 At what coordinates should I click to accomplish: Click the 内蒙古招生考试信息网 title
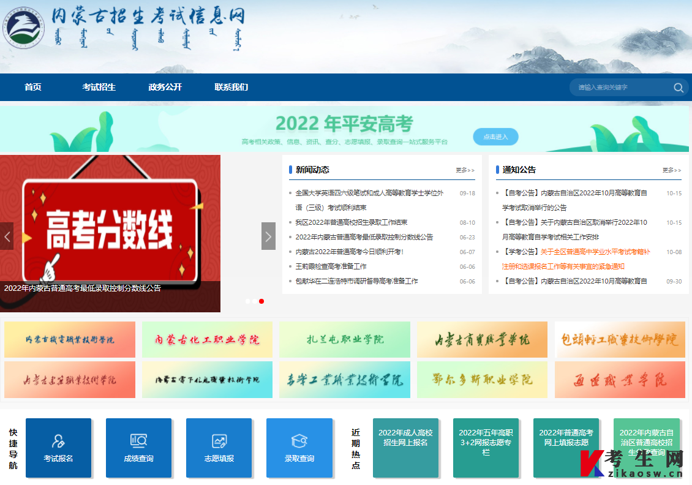[x=148, y=16]
